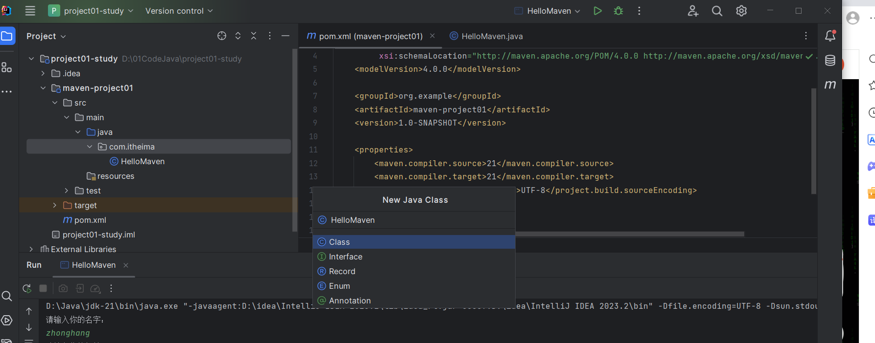Open Run toolbar more options

click(x=111, y=288)
